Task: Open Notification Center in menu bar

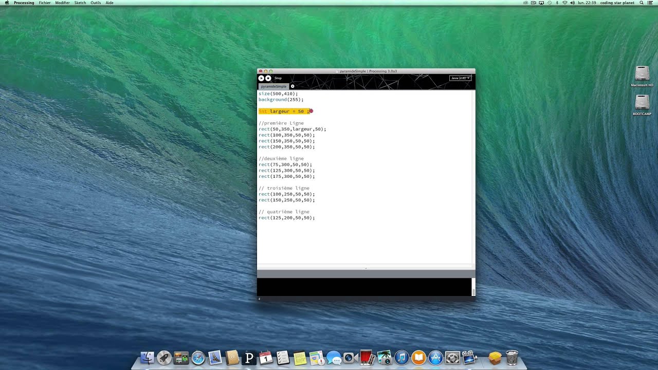Action: [651, 3]
